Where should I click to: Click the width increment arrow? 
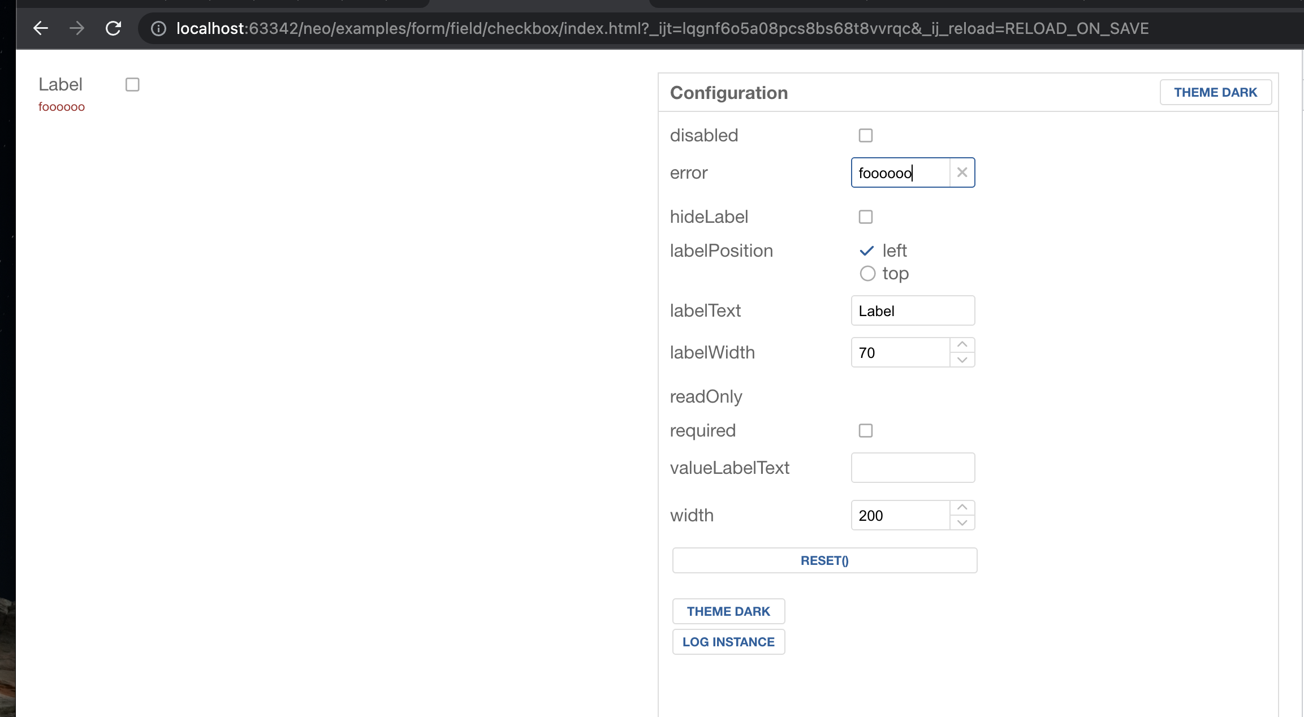pos(962,507)
